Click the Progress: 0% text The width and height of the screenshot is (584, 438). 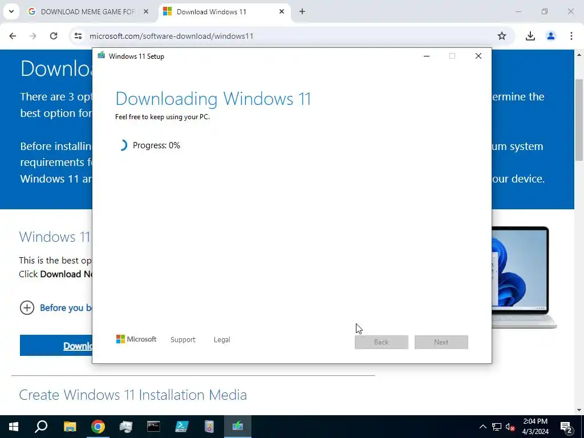coord(156,145)
